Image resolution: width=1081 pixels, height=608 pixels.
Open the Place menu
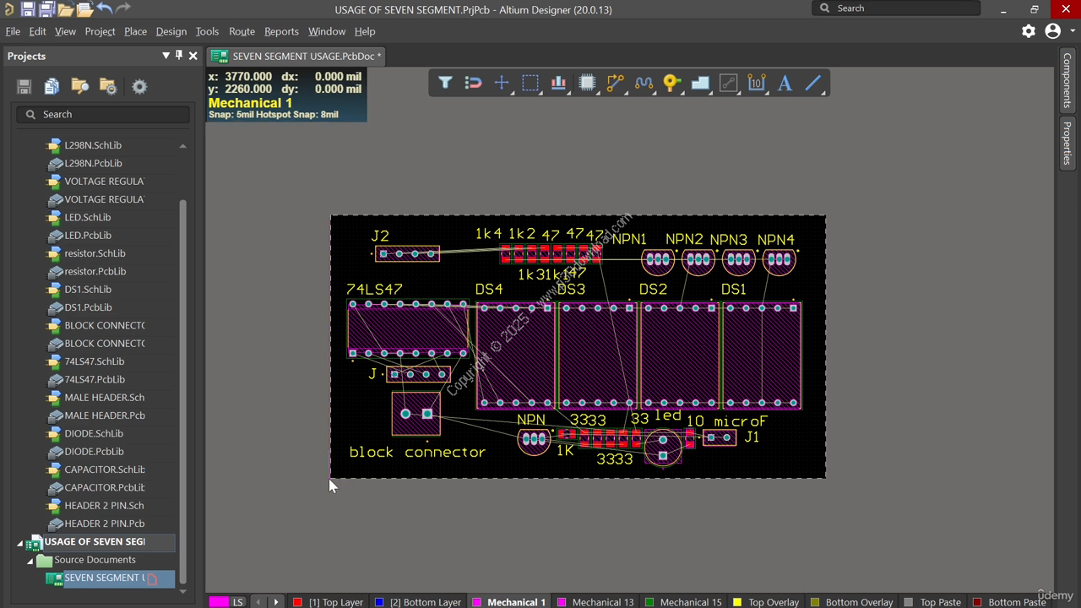pyautogui.click(x=135, y=31)
